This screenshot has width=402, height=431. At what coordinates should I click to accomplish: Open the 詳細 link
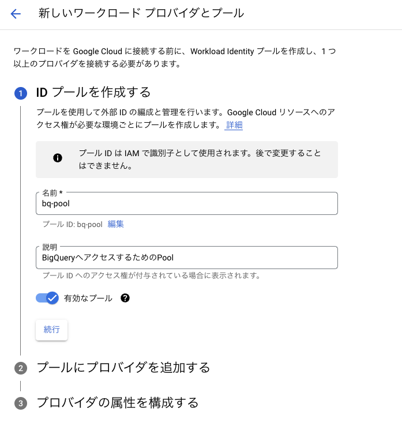click(x=234, y=125)
